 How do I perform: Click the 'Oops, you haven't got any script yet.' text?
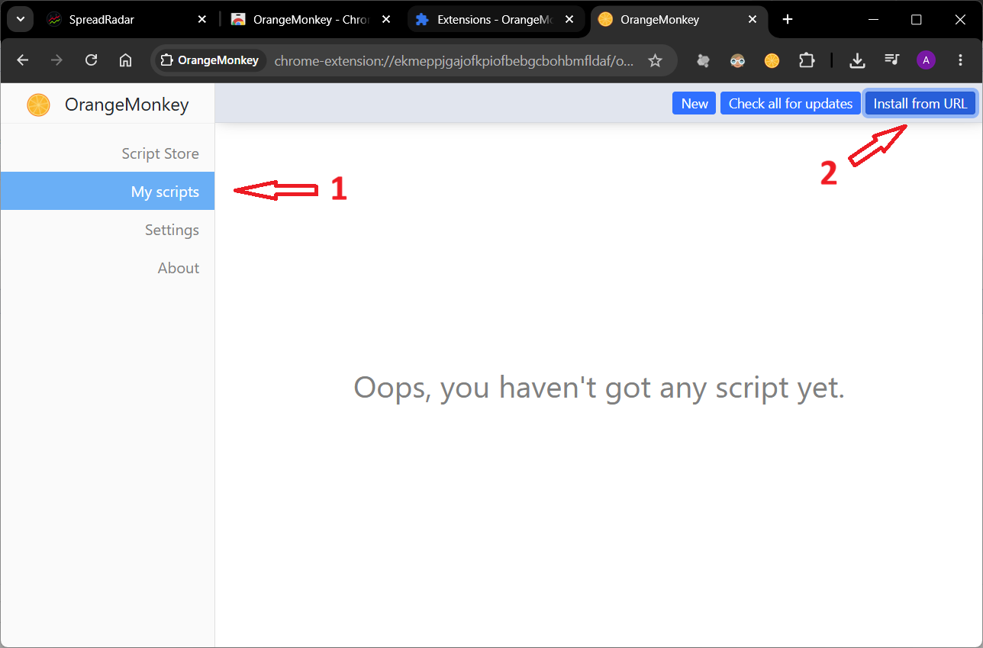point(599,388)
